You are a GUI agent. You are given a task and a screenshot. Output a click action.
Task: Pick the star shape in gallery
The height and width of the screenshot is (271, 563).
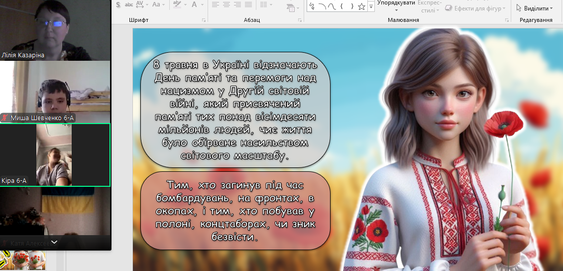click(x=361, y=6)
